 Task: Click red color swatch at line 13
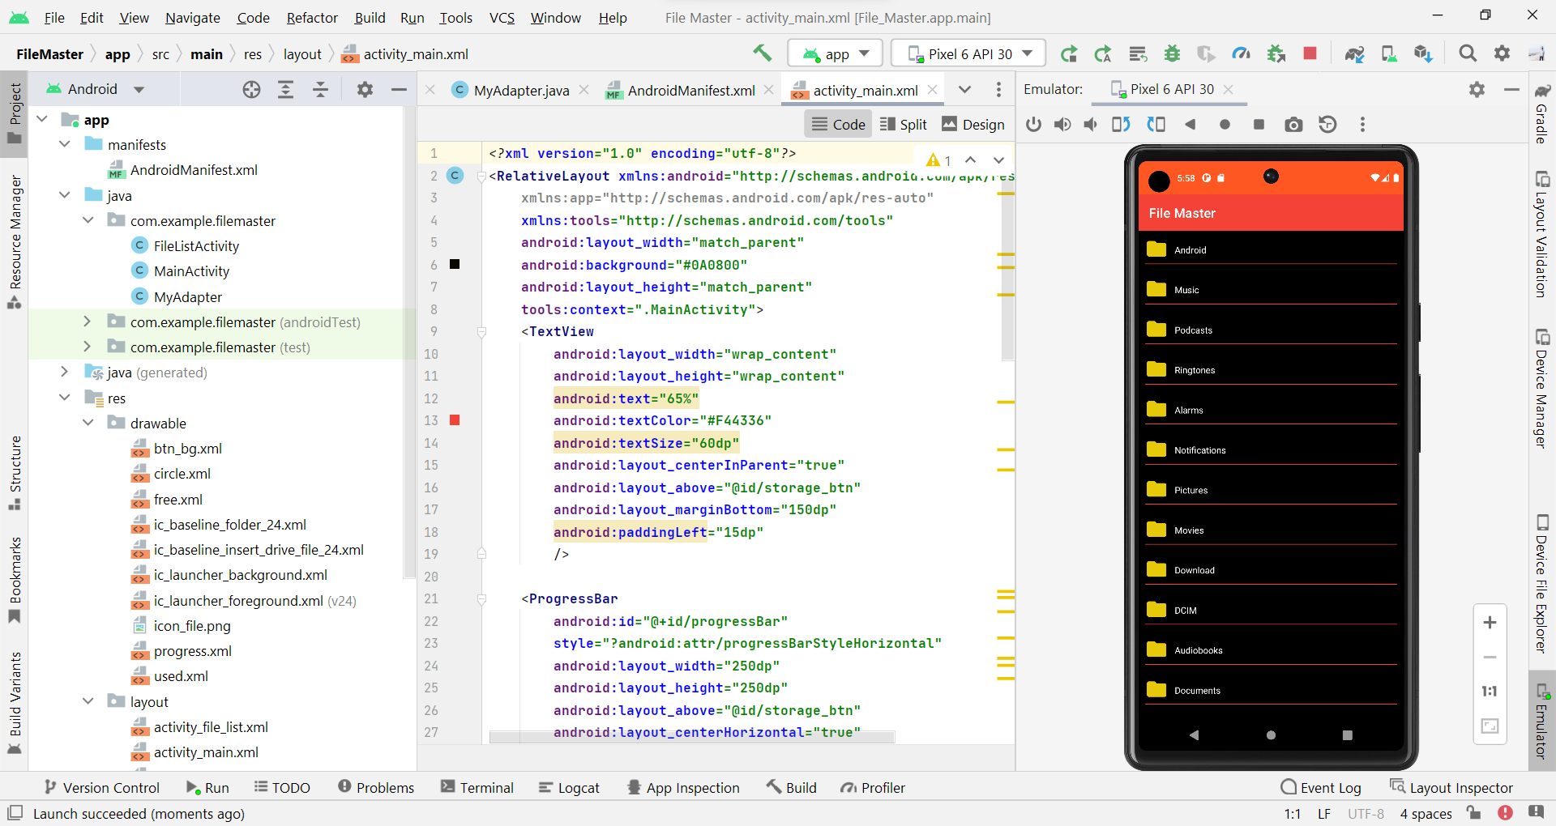455,420
